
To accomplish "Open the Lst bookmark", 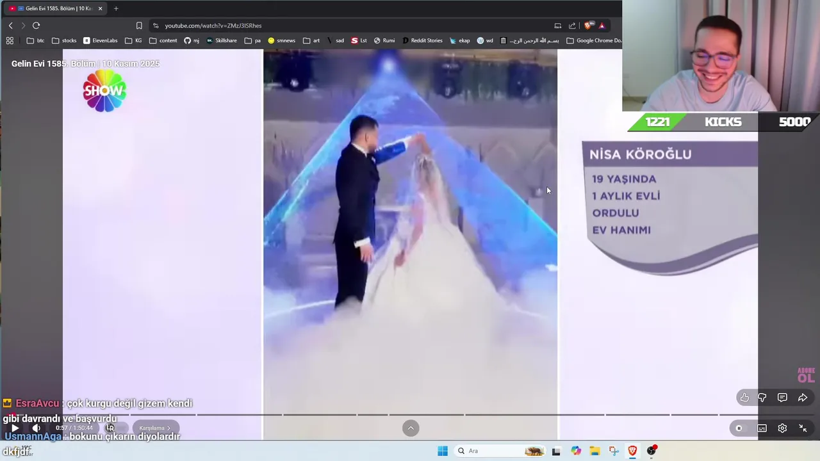I will [359, 40].
